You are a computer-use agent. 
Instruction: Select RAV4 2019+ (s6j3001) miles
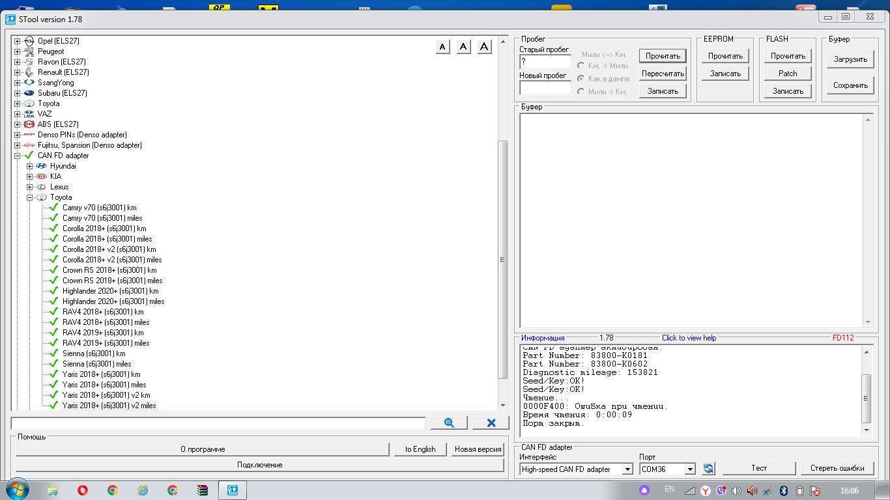click(106, 343)
